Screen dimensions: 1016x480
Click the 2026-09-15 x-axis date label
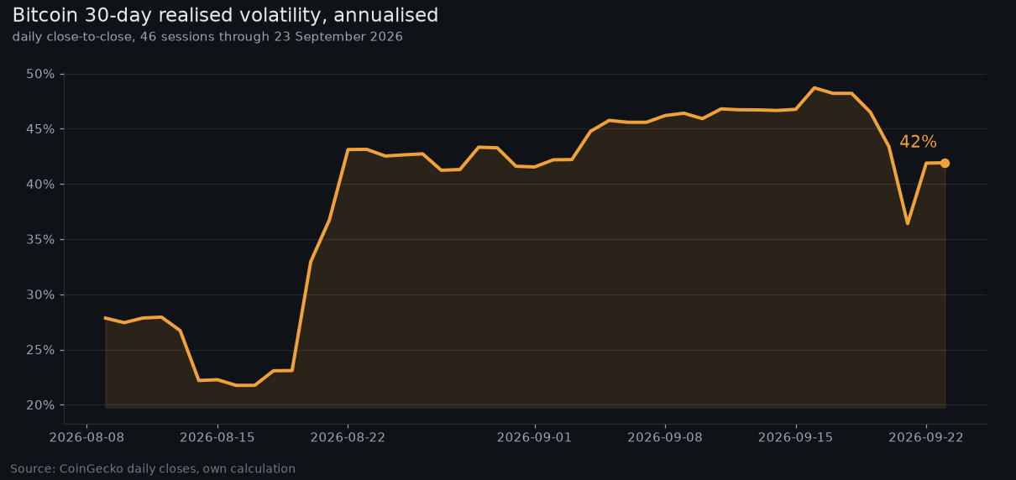tap(795, 437)
